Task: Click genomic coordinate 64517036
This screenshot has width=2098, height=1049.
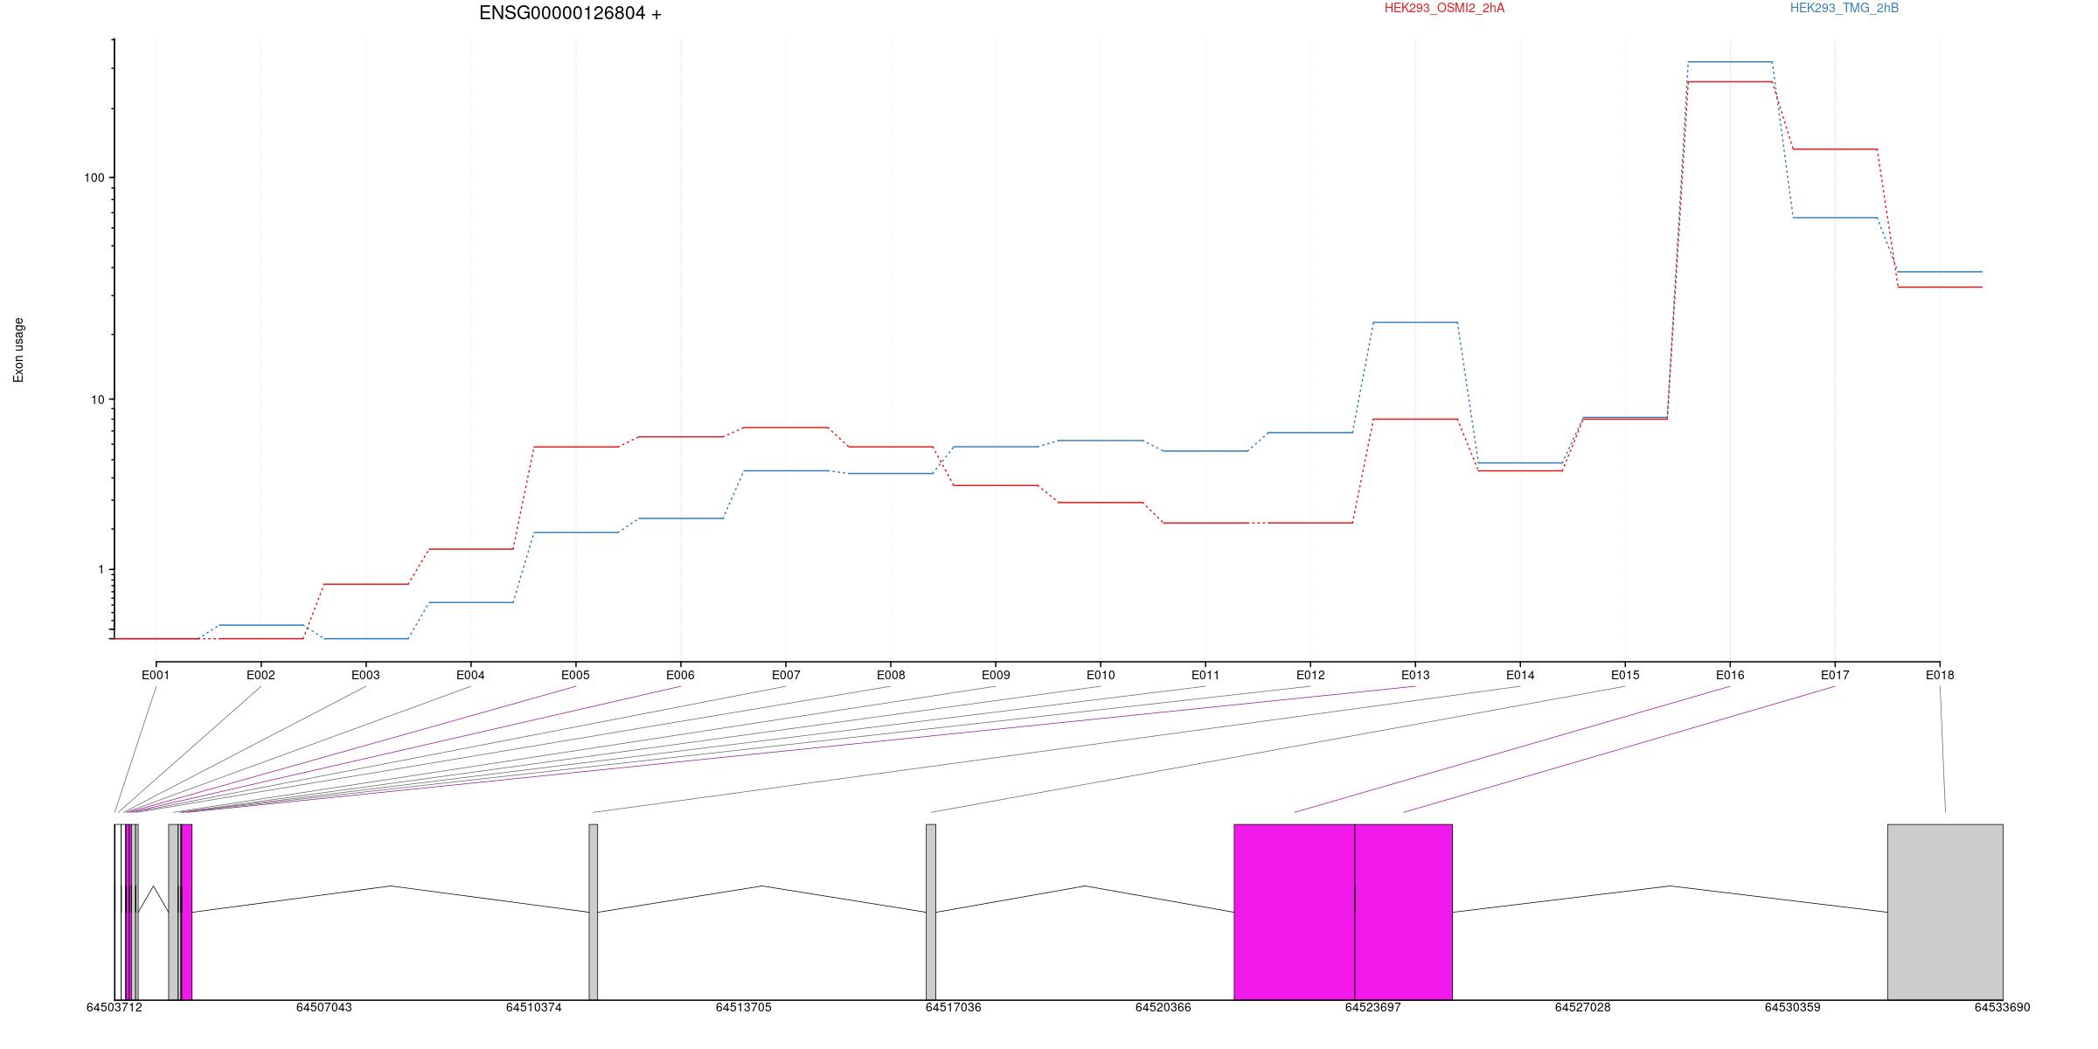Action: click(953, 1007)
